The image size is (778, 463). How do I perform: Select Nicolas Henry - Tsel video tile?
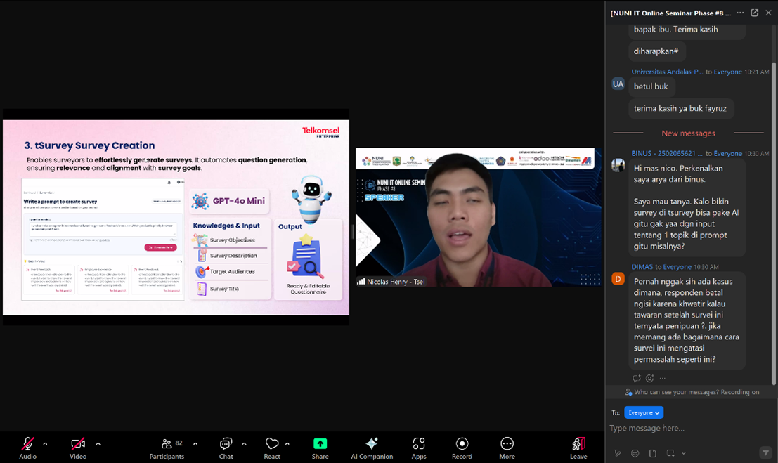tap(479, 217)
